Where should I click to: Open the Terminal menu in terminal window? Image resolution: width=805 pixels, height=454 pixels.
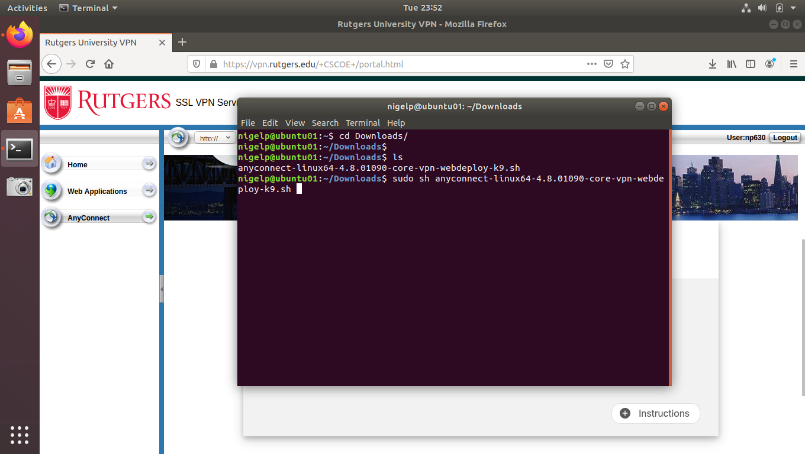pos(363,123)
